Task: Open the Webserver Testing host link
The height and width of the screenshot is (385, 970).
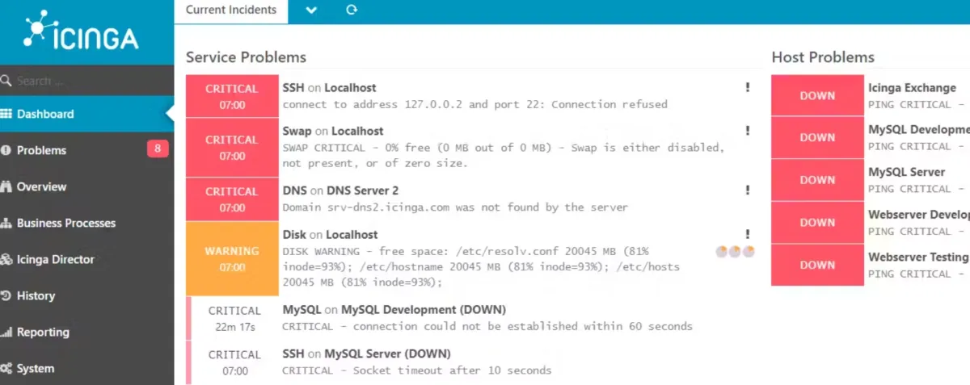Action: [918, 257]
